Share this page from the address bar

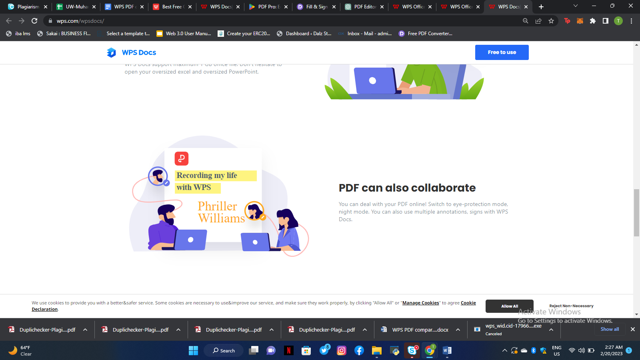tap(538, 21)
